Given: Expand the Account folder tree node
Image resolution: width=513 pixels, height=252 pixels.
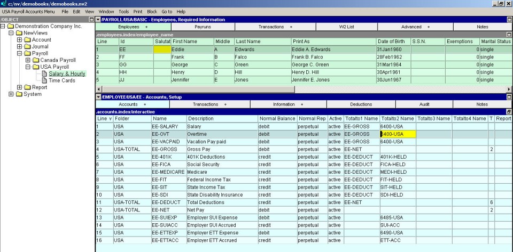Looking at the screenshot, I should (x=19, y=40).
